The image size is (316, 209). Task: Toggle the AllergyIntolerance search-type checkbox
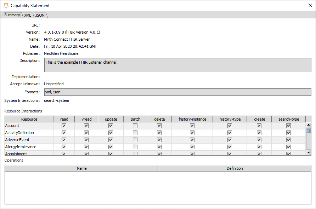pyautogui.click(x=289, y=147)
